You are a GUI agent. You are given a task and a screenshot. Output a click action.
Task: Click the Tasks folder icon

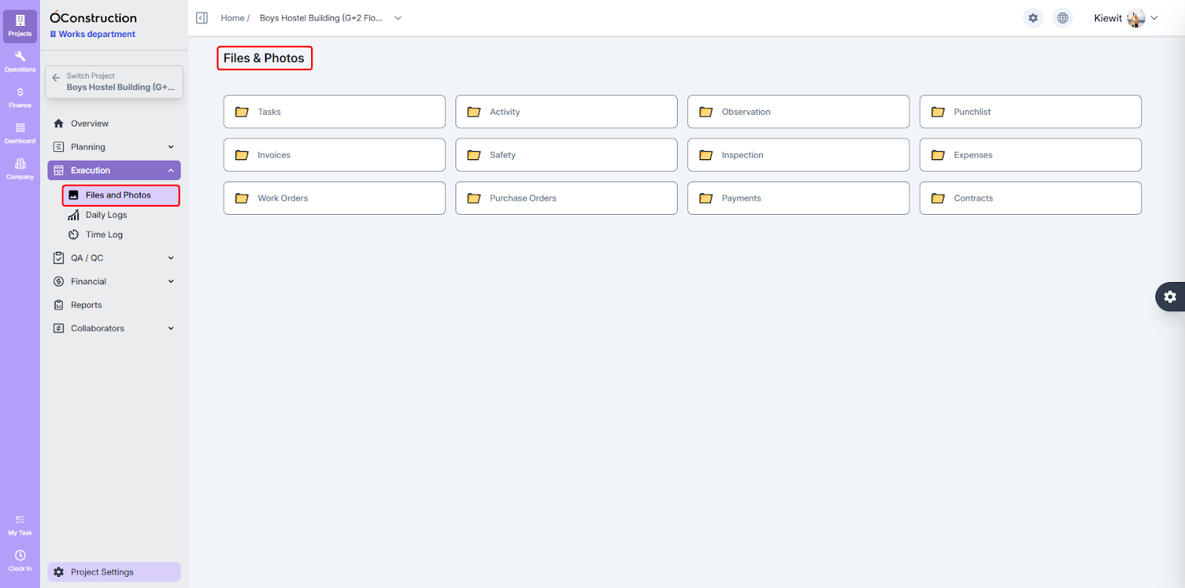tap(241, 112)
